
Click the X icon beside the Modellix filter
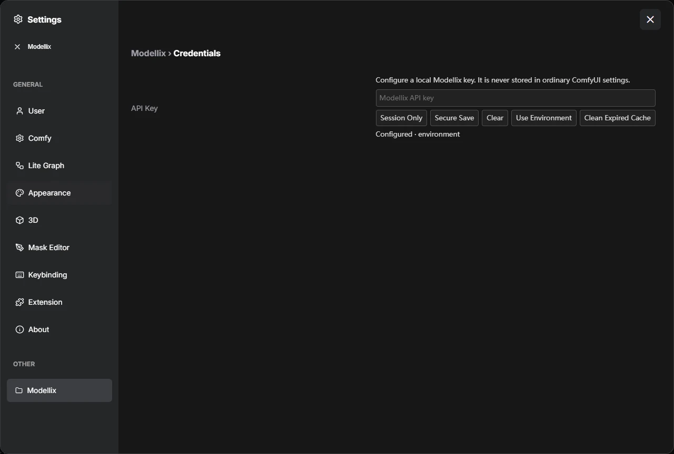coord(17,47)
